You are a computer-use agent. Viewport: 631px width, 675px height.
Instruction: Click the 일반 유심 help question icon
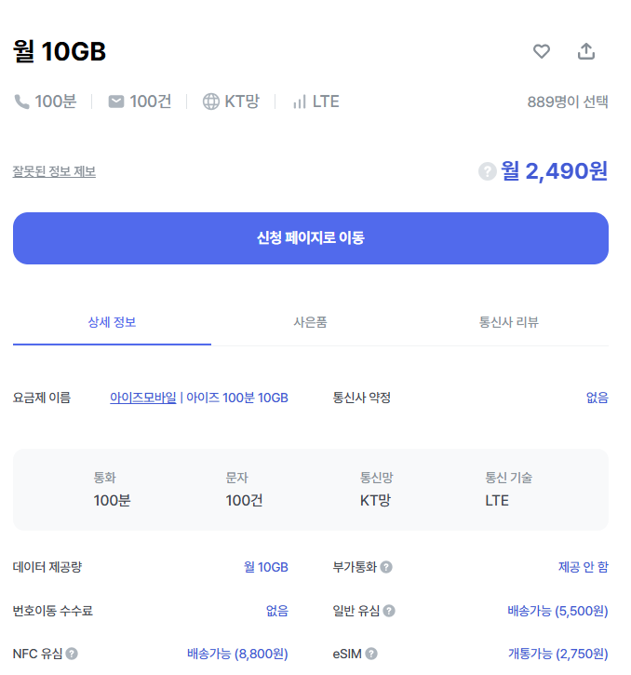point(389,611)
